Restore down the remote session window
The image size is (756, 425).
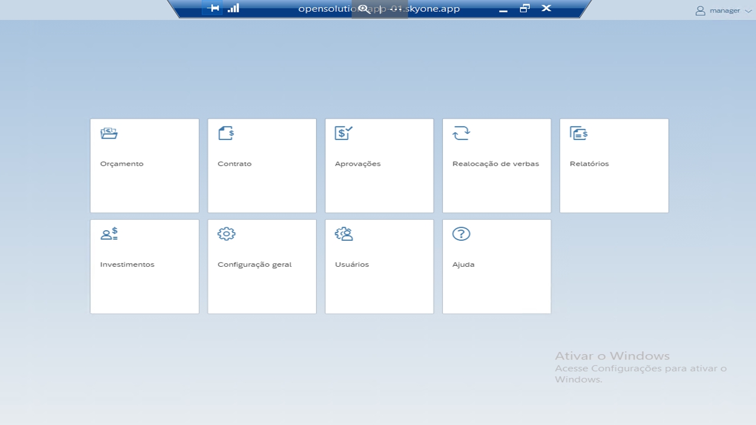tap(524, 8)
